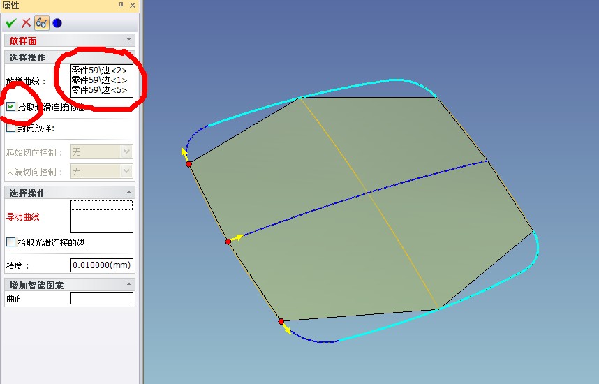The height and width of the screenshot is (384, 599).
Task: Open 起始切向控制 dropdown
Action: coord(126,152)
